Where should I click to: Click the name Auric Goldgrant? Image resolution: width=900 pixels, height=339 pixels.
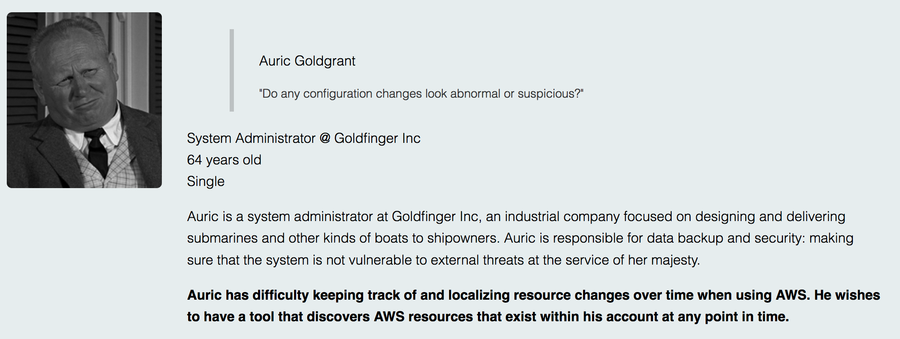(x=307, y=61)
